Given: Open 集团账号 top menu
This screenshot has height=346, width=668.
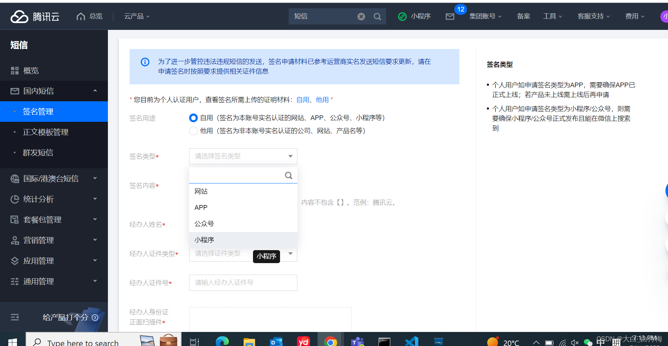Looking at the screenshot, I should pos(485,16).
